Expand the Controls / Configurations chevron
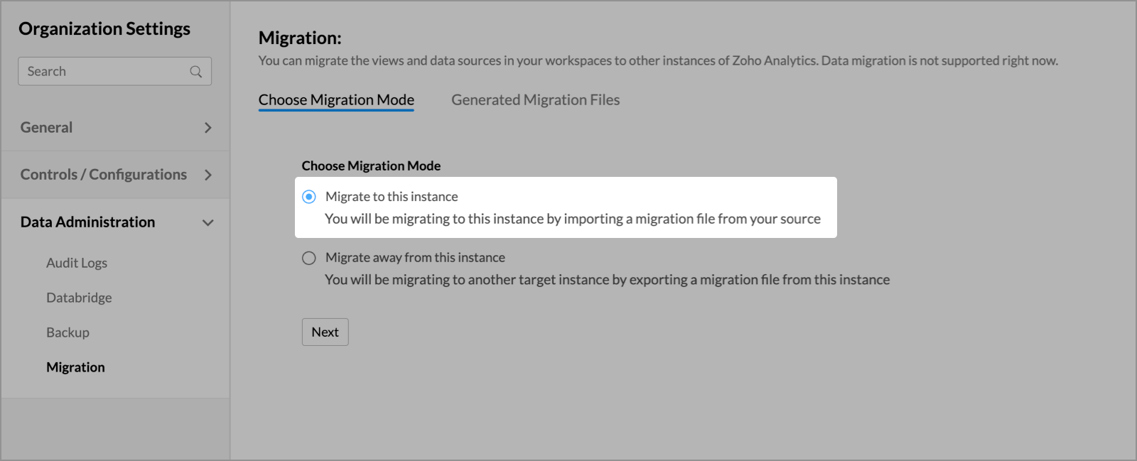Viewport: 1137px width, 461px height. click(x=208, y=175)
